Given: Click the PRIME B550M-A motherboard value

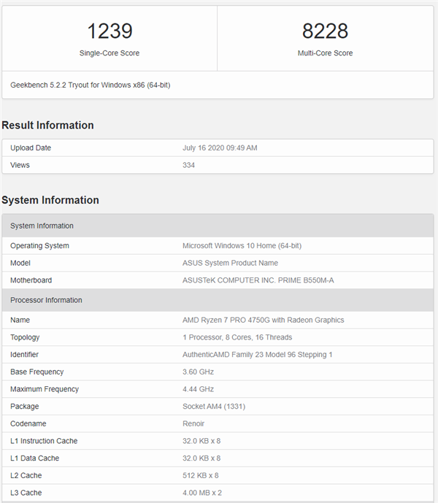Looking at the screenshot, I should [x=250, y=280].
